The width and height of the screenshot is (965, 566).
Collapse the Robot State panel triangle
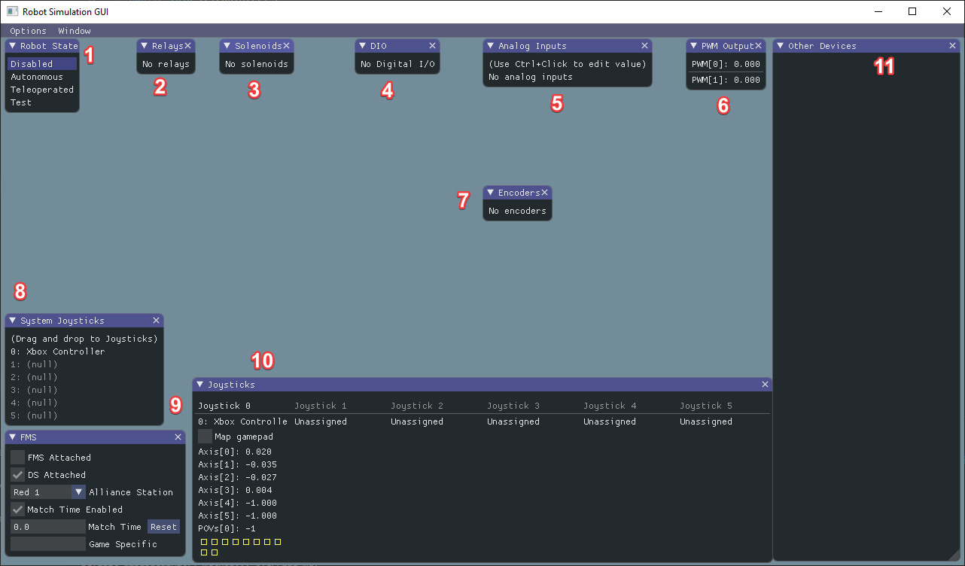(x=13, y=45)
